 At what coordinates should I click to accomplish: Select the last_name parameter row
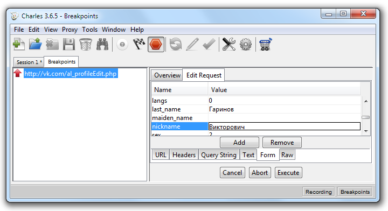coord(256,109)
